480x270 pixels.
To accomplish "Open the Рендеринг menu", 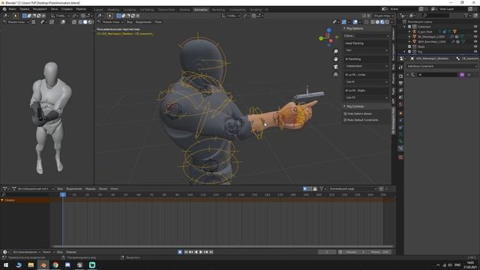I will click(x=40, y=9).
